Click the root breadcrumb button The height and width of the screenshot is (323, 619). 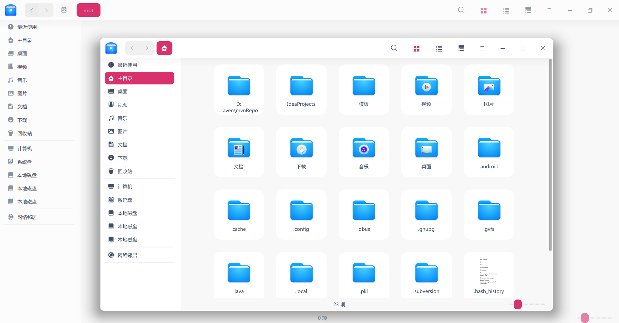click(88, 10)
